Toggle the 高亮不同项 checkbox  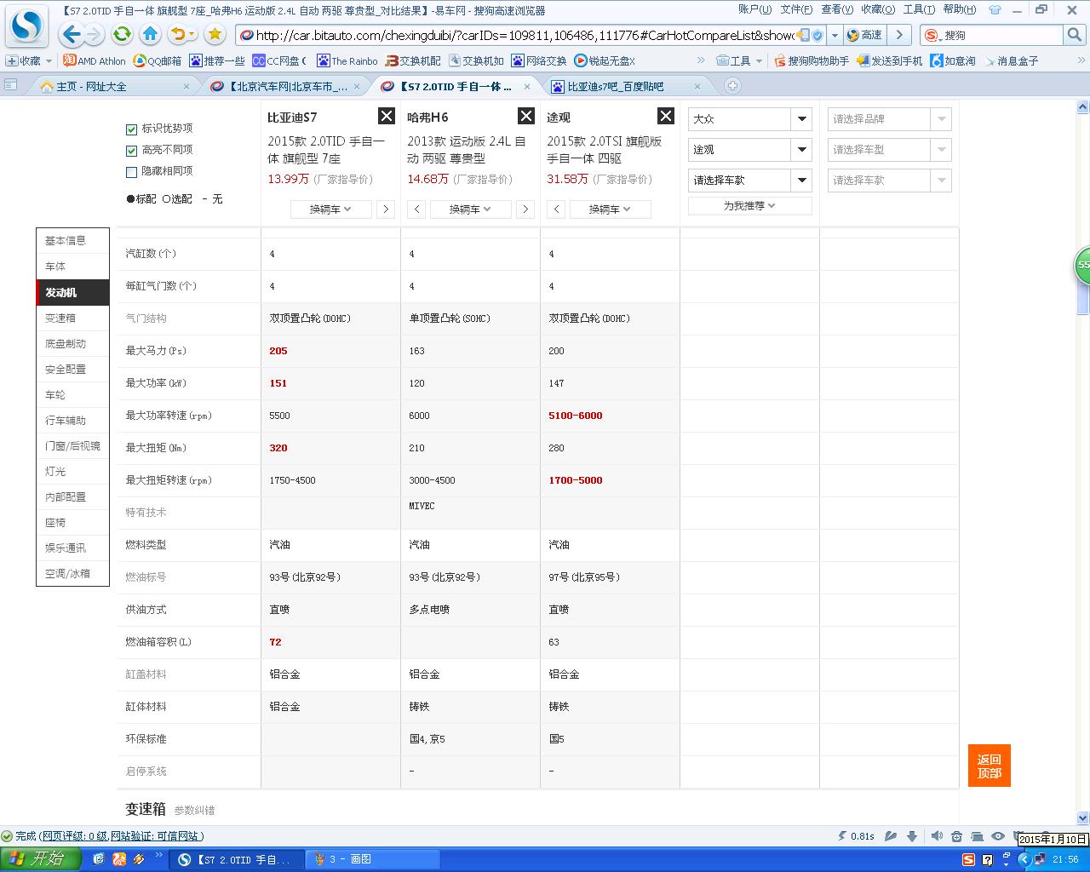coord(131,151)
